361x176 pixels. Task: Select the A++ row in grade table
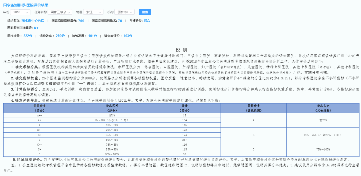(x=112, y=115)
